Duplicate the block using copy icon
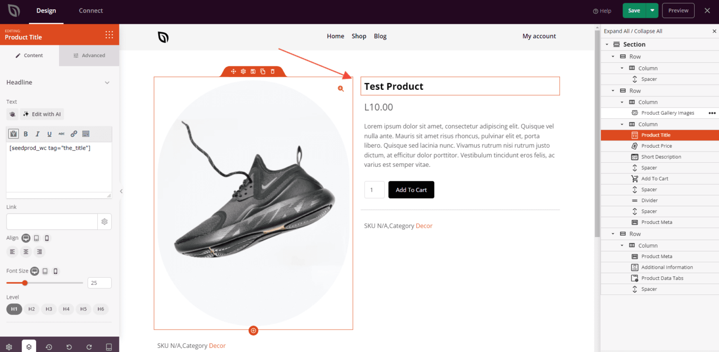The width and height of the screenshot is (719, 352). (x=263, y=72)
